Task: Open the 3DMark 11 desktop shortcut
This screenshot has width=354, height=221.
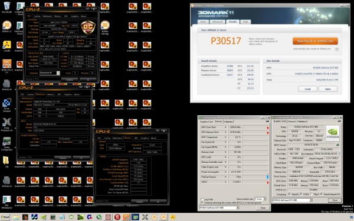Action: [x=7, y=26]
